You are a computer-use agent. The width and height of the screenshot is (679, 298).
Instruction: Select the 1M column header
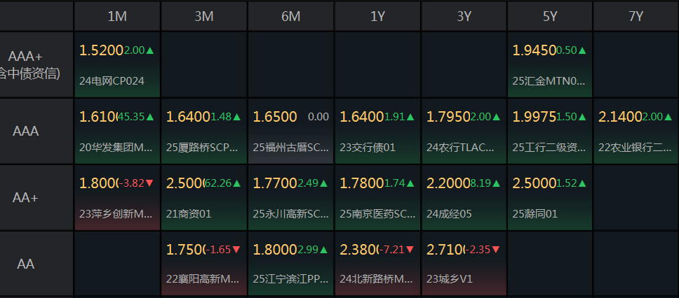click(x=117, y=16)
